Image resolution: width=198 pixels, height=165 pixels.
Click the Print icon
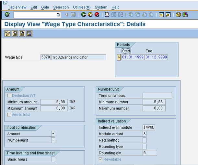tap(107, 15)
